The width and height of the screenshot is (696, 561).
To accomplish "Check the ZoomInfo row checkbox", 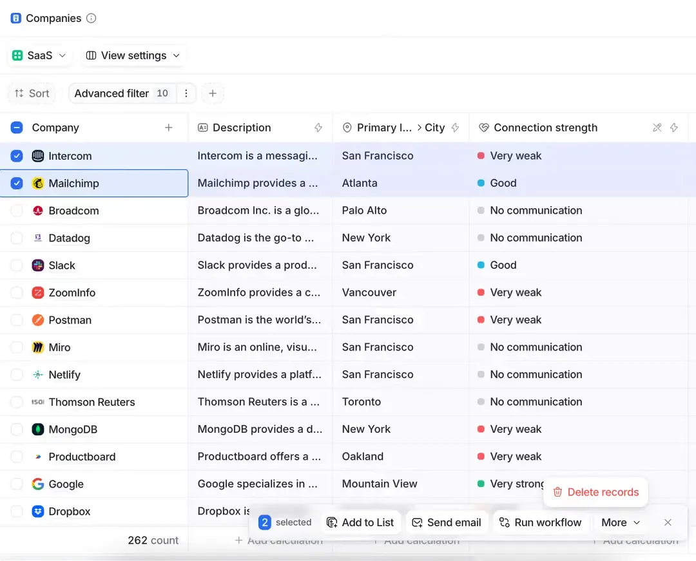I will [16, 292].
